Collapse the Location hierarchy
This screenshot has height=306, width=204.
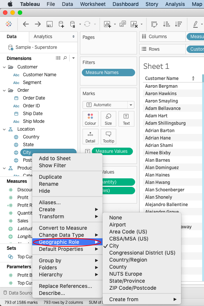pyautogui.click(x=4, y=130)
